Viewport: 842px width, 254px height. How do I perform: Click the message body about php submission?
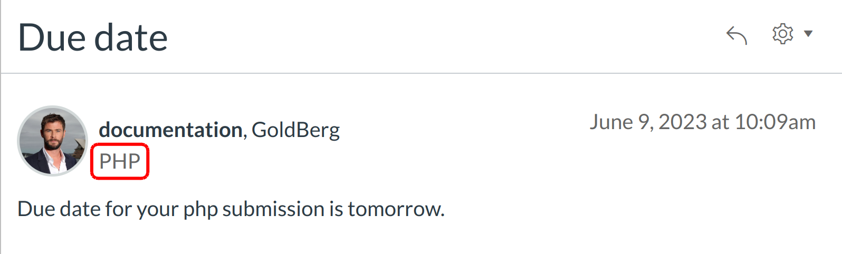coord(231,209)
